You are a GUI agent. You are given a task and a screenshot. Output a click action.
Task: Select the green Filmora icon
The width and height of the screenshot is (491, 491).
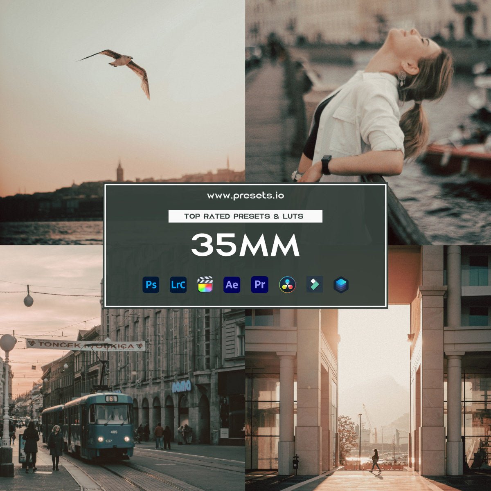(315, 285)
